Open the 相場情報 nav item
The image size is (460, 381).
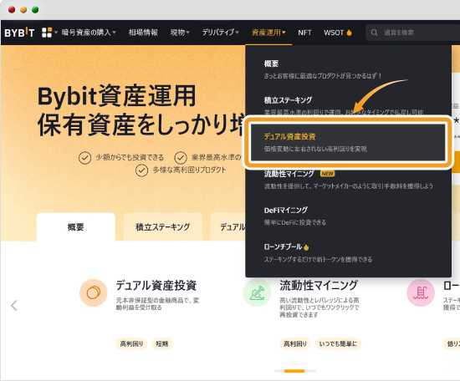coord(143,33)
